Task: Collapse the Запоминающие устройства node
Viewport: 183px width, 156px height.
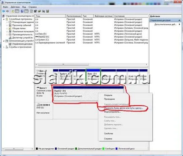Action: pos(4,41)
